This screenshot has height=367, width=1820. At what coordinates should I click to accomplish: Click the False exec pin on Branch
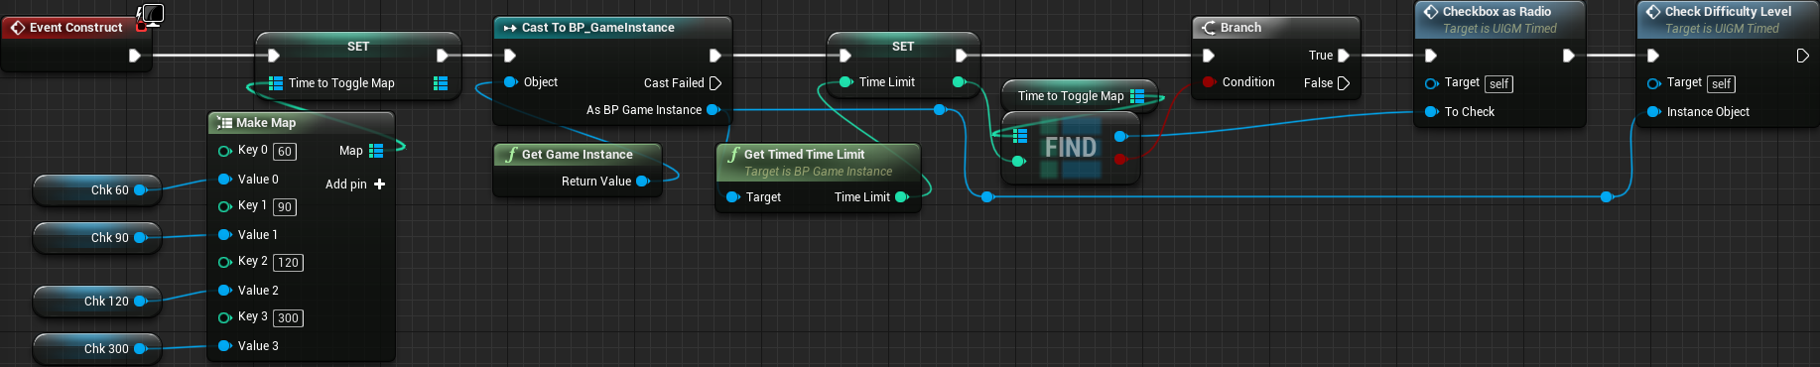pyautogui.click(x=1344, y=83)
